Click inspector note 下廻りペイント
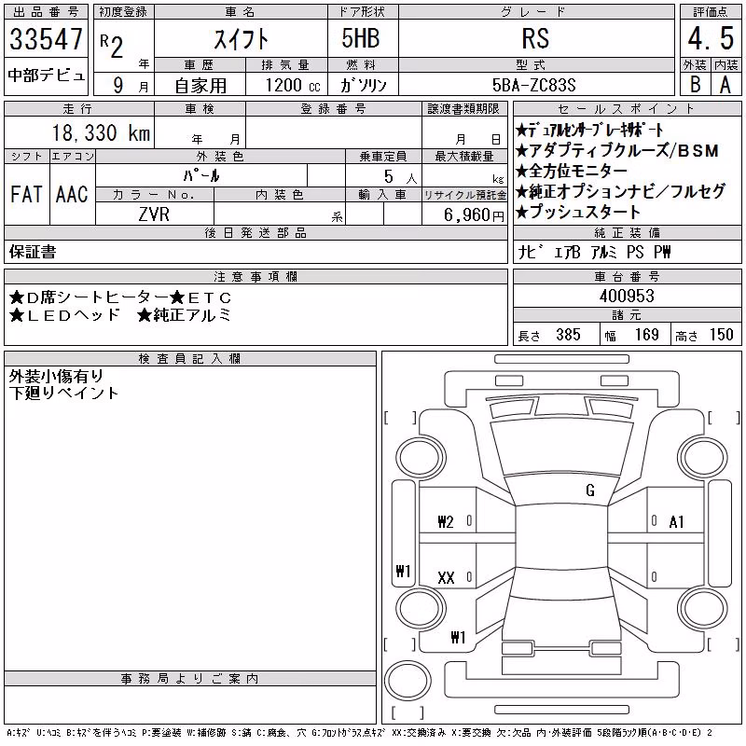Viewport: 746px width, 746px height. click(63, 393)
